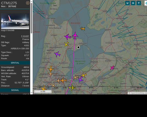Screen dimensions: 147x117
Task: Open the A330 aircraft photo thumbnail
Action: pos(15,21)
